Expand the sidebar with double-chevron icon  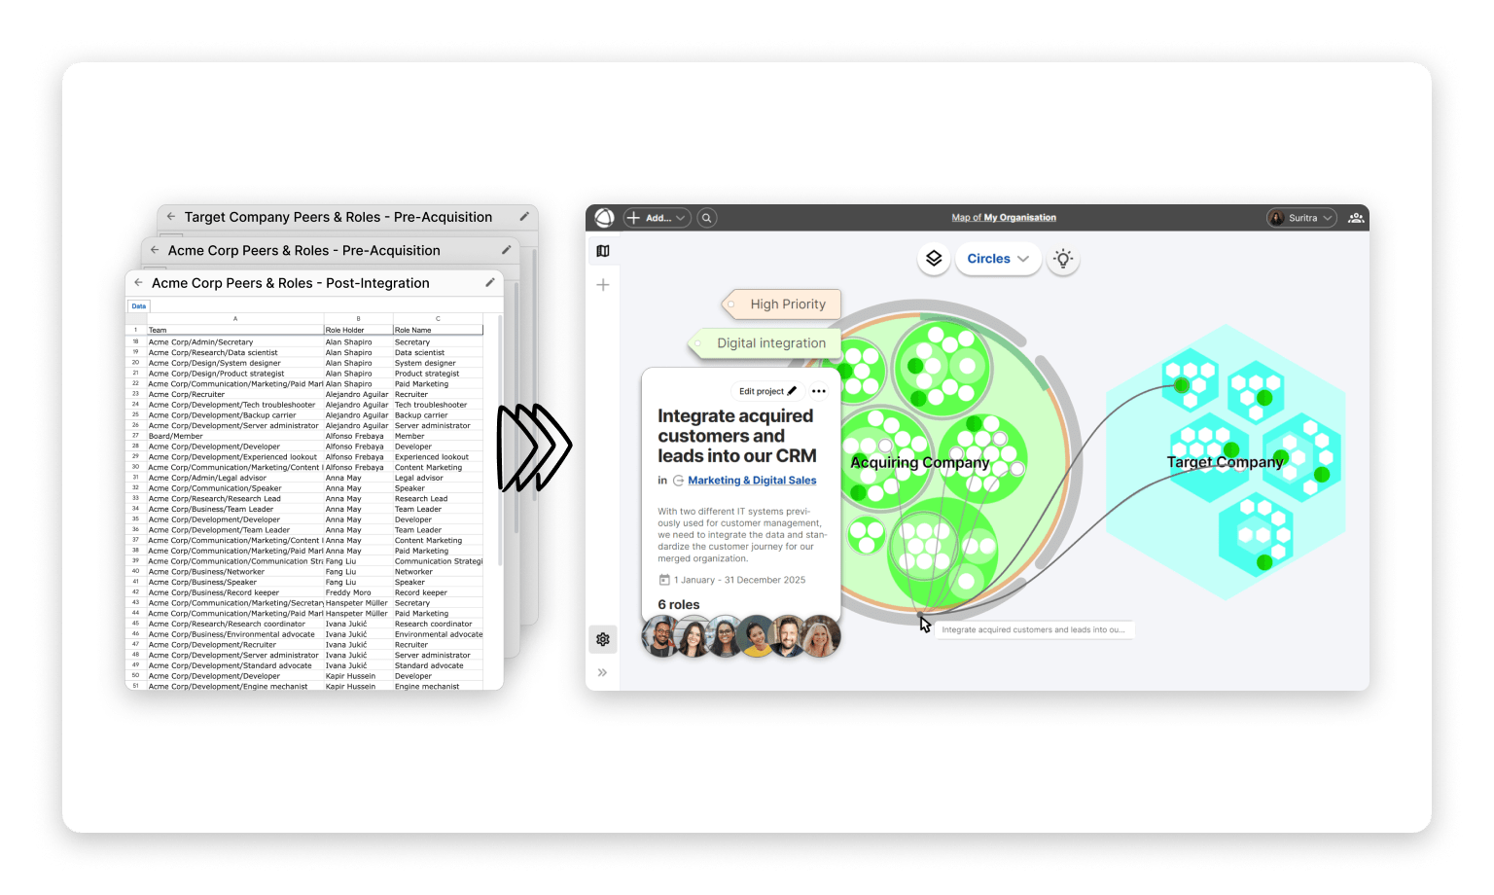click(x=602, y=672)
